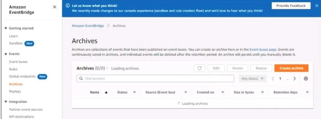Open Amazon EventBridge breadcrumb link
The height and width of the screenshot is (119, 321).
point(88,26)
